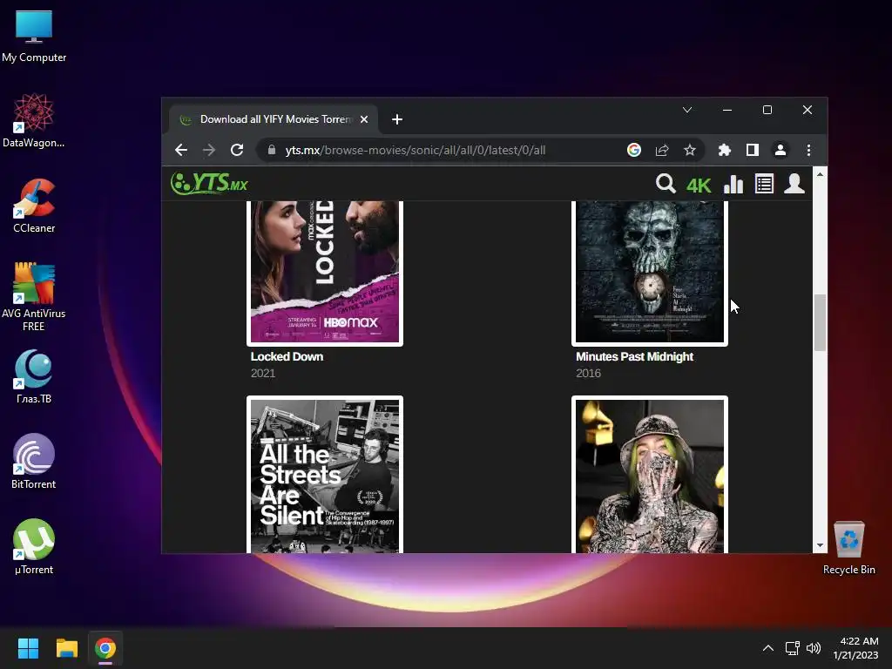Click the browser forward arrow
Viewport: 892px width, 669px height.
pyautogui.click(x=209, y=150)
